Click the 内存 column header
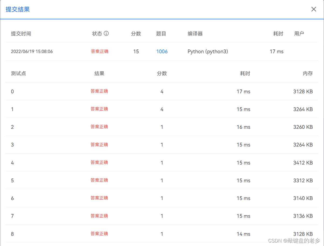 point(308,73)
